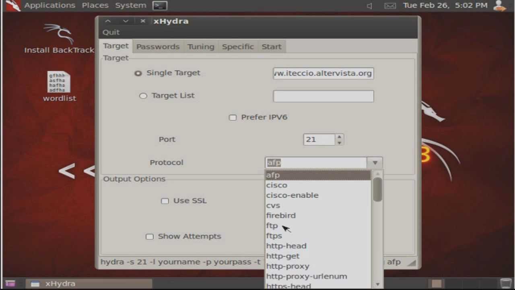
Task: Choose http-head in protocol list
Action: 318,246
